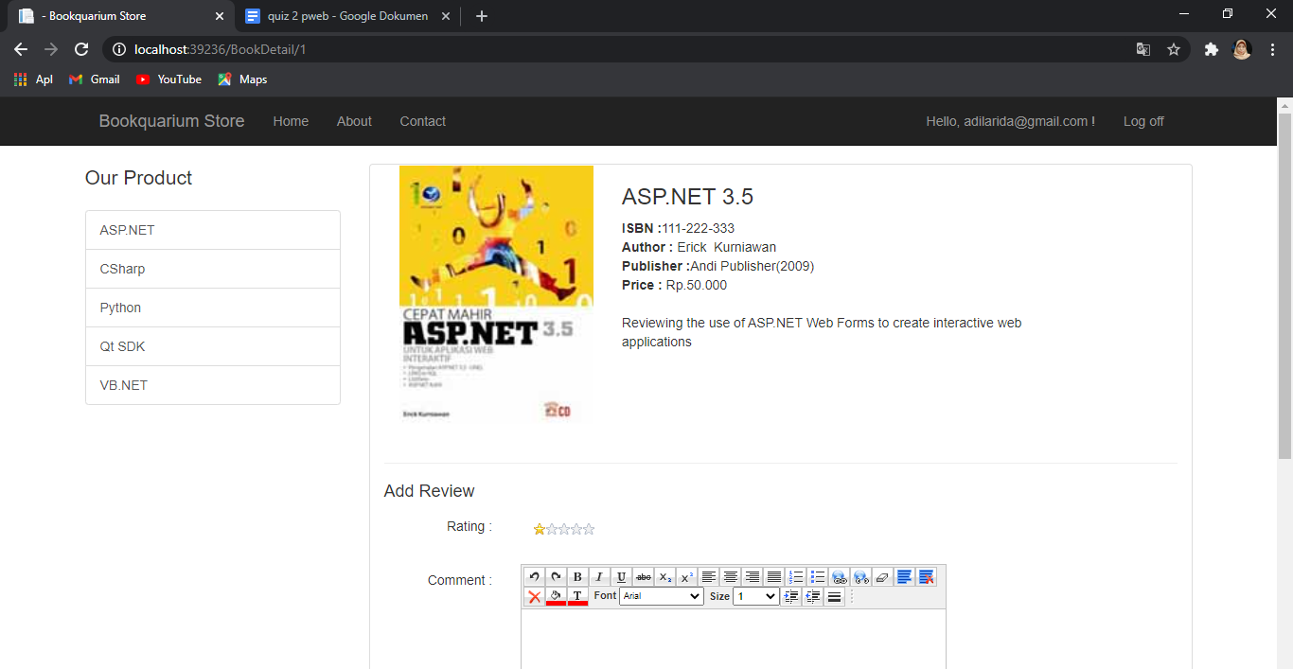Undo the last edit in comment editor
1293x669 pixels.
click(x=535, y=577)
